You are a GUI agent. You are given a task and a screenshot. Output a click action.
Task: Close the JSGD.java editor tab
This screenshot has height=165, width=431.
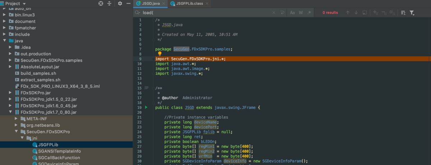click(164, 4)
